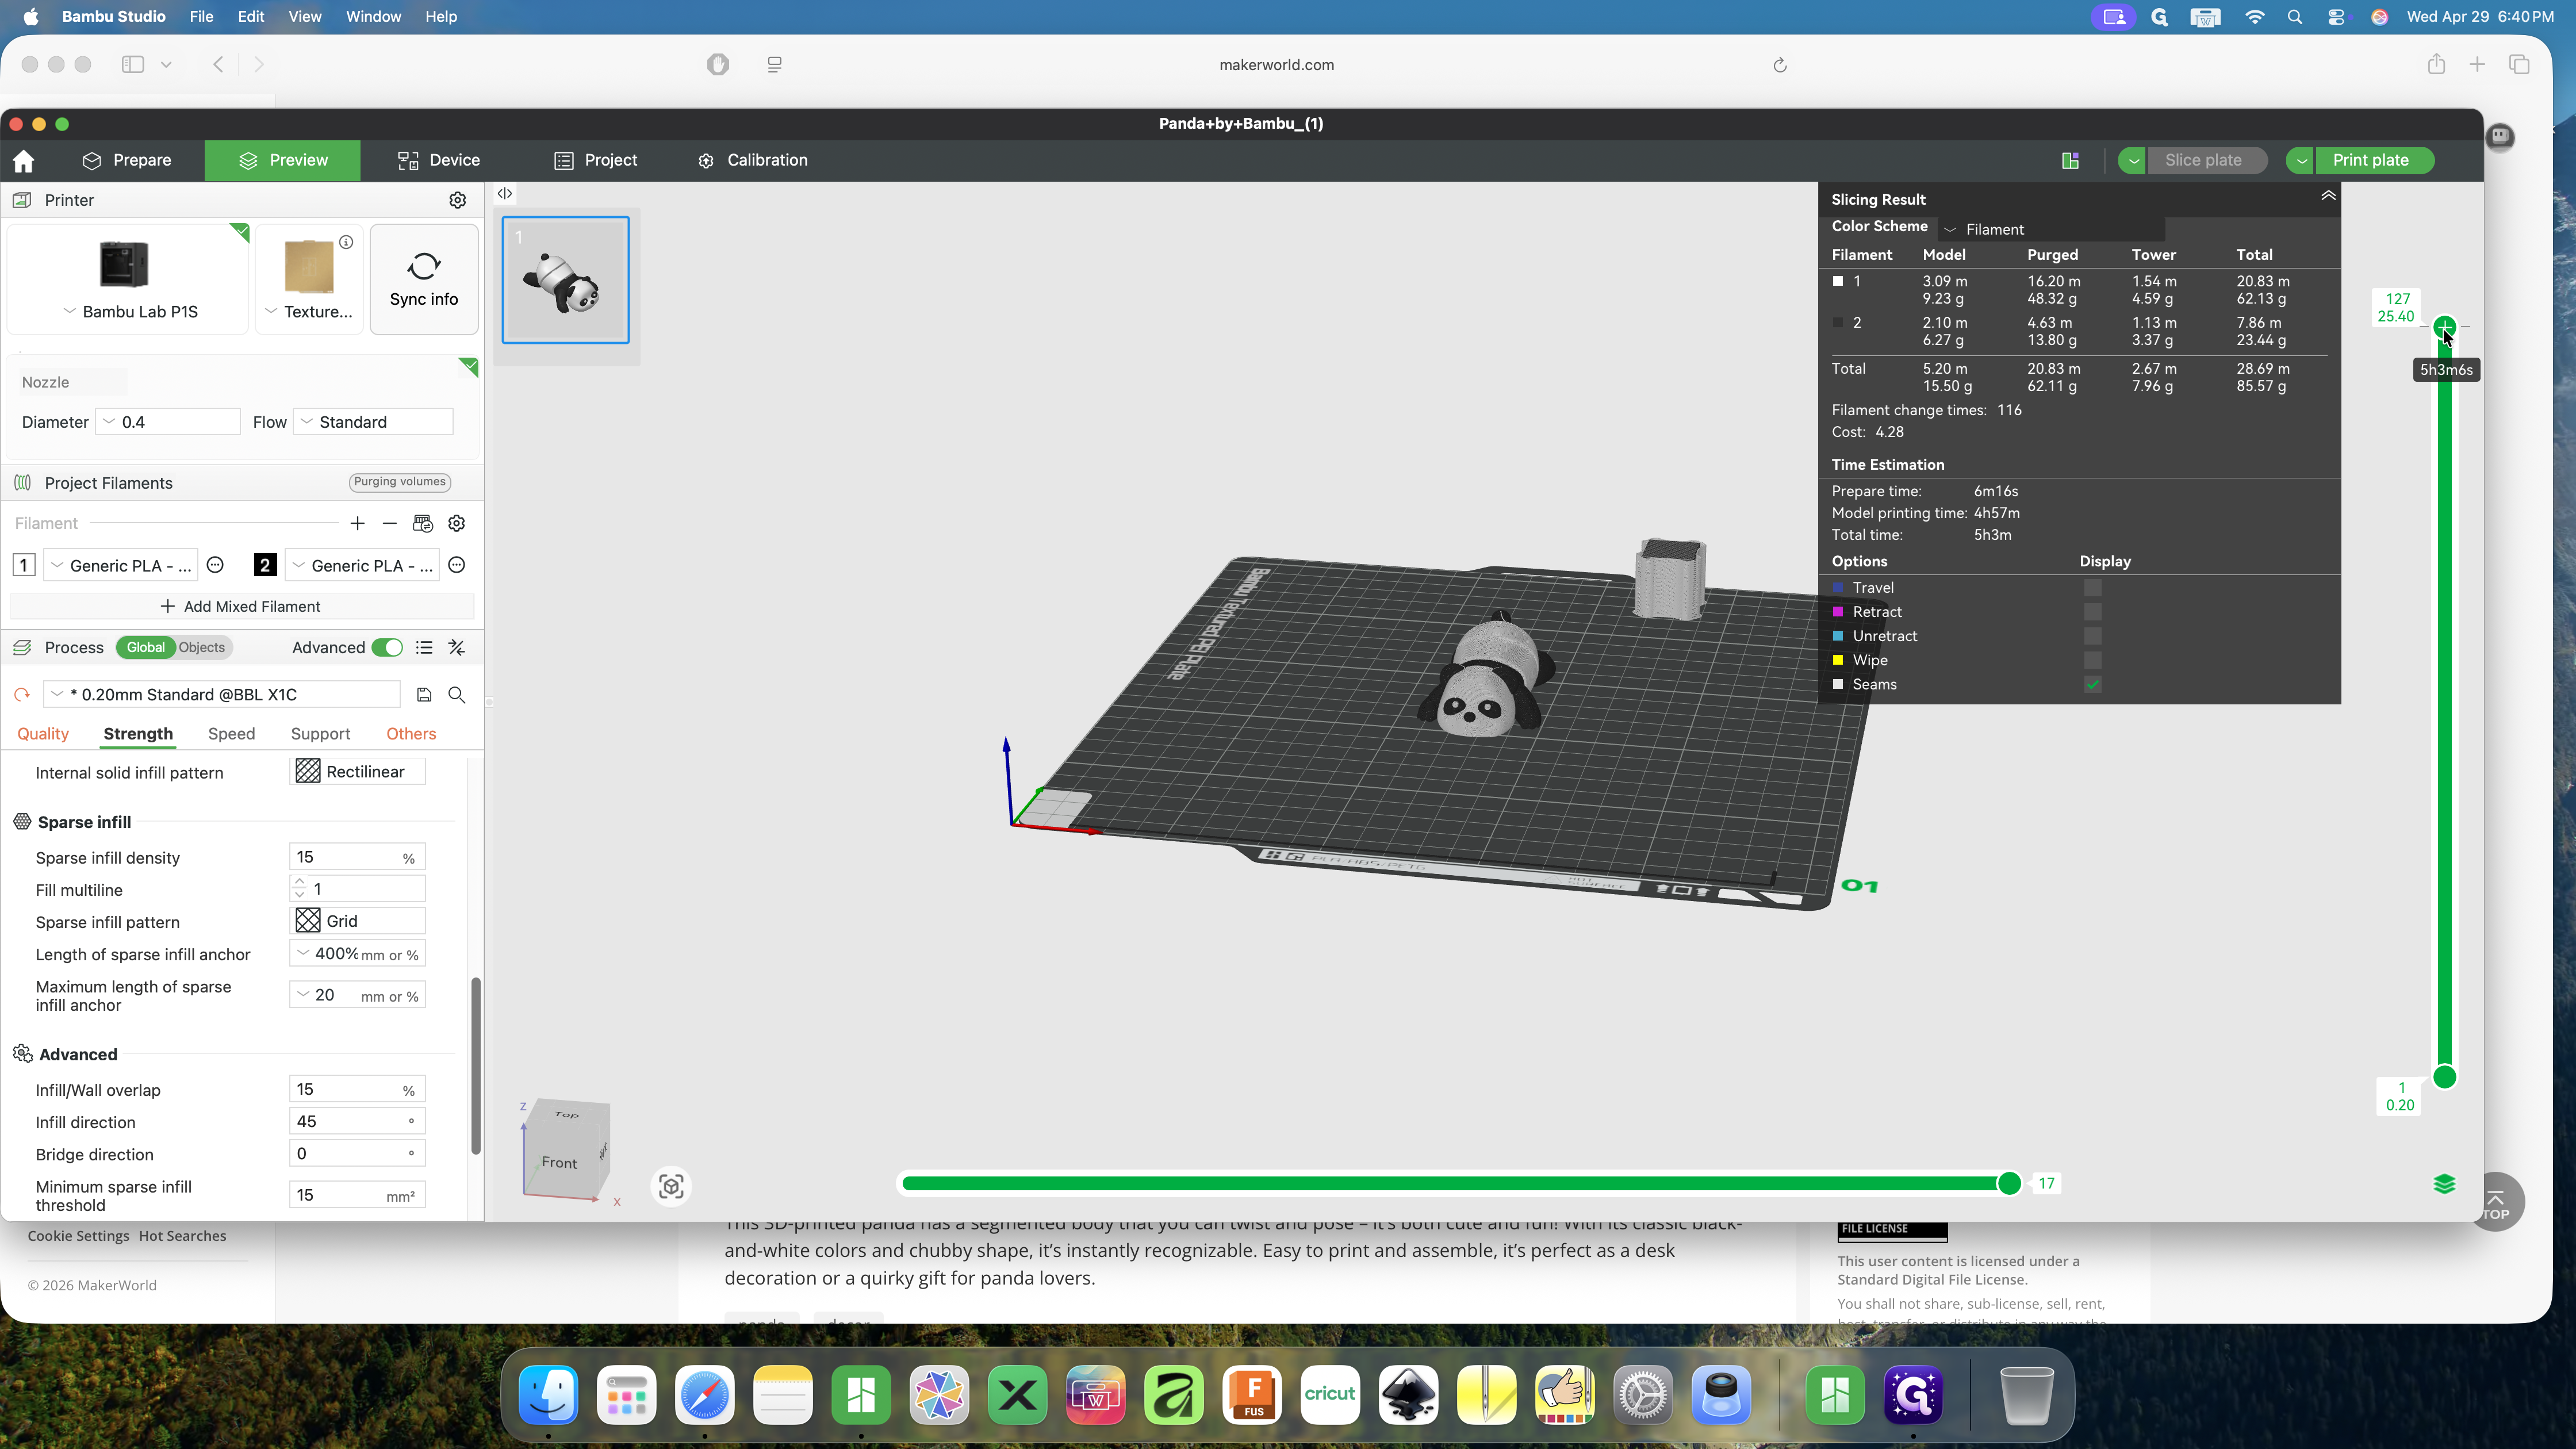Switch process scope to Objects

202,648
